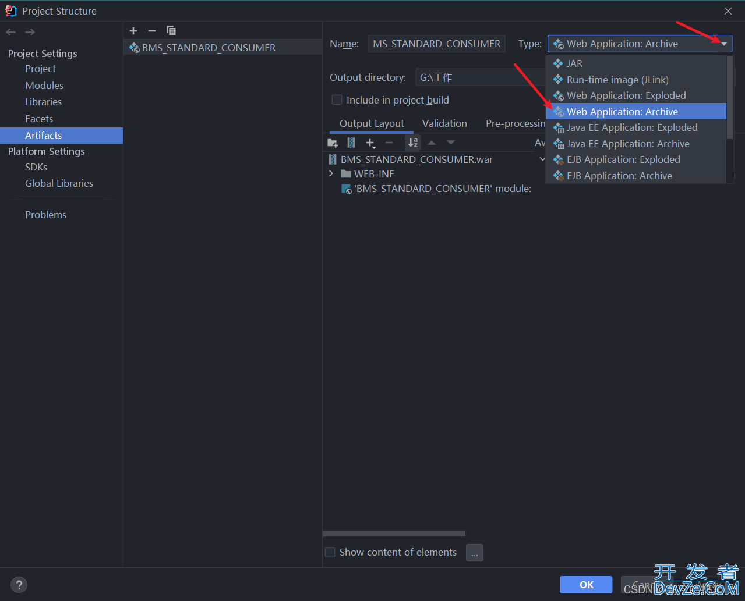Viewport: 745px width, 601px height.
Task: Select Artifacts in the sidebar
Action: pyautogui.click(x=61, y=136)
